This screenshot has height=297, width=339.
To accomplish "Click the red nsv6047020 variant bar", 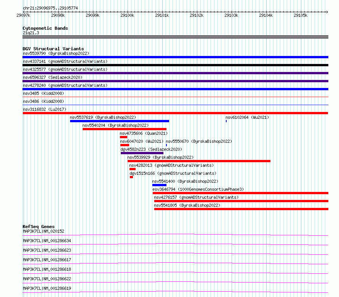I will coord(125,145).
